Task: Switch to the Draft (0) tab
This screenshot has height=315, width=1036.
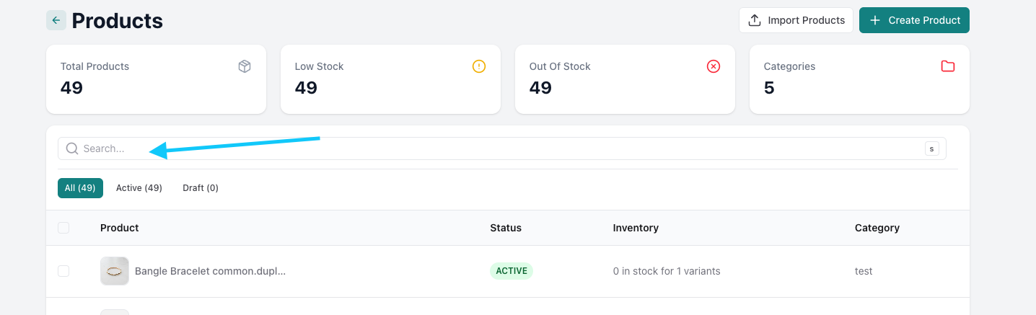Action: click(x=201, y=188)
